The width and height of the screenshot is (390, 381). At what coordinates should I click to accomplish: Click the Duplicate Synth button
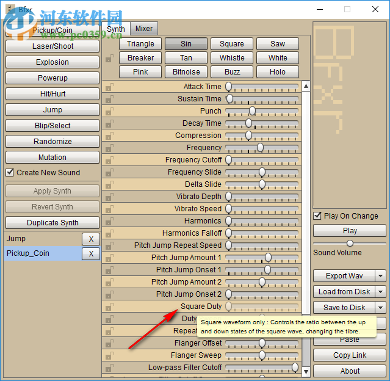52,222
